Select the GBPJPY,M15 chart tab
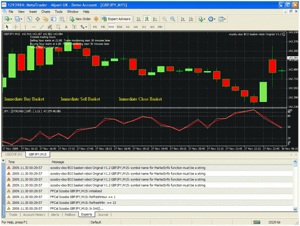Image resolution: width=300 pixels, height=226 pixels. 38,154
